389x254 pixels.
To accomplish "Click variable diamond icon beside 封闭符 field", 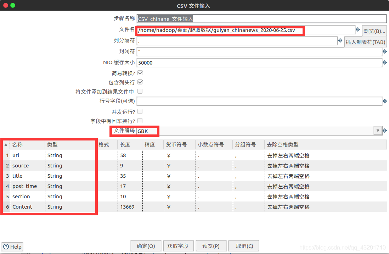I will [385, 51].
